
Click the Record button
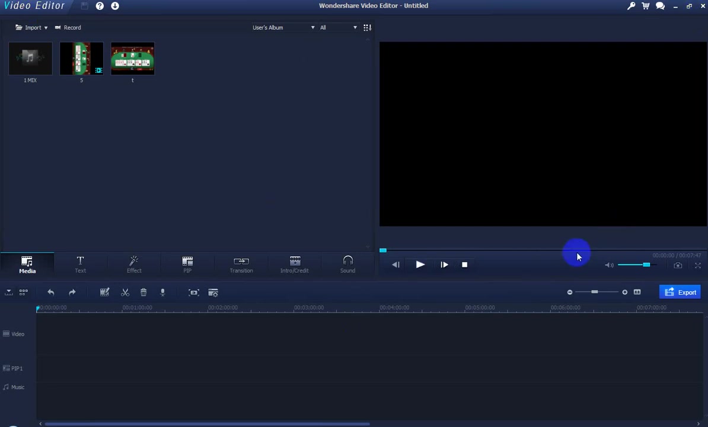[68, 27]
